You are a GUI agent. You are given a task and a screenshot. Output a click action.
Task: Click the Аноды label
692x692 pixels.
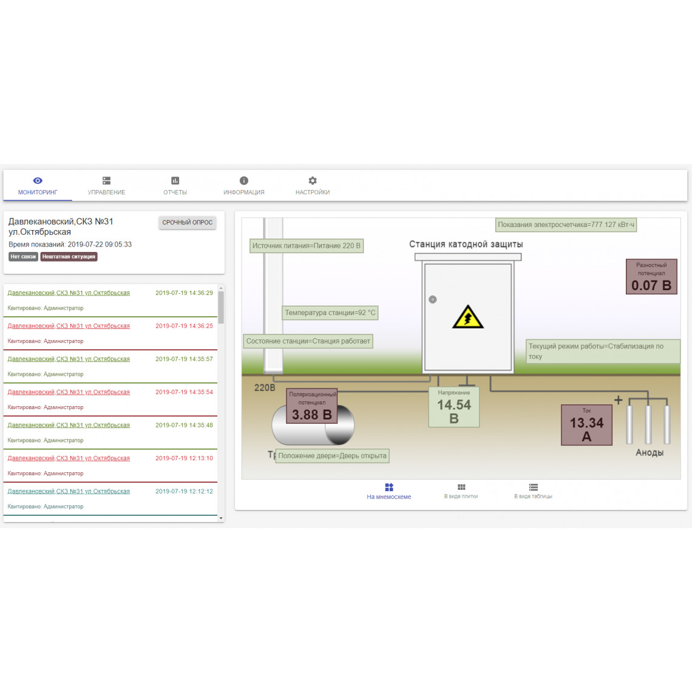click(x=650, y=453)
